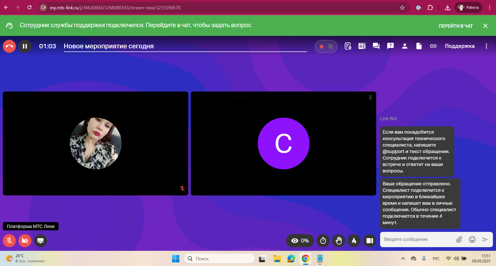Unmute the microphone
The width and height of the screenshot is (496, 266).
click(9, 241)
